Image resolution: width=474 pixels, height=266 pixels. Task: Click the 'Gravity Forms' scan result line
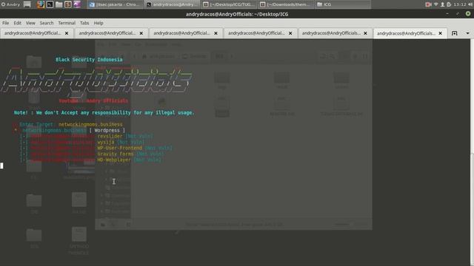[92, 154]
